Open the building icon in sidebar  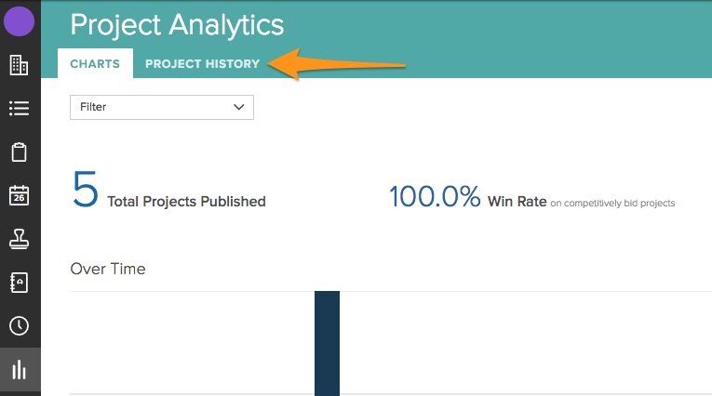pyautogui.click(x=20, y=65)
